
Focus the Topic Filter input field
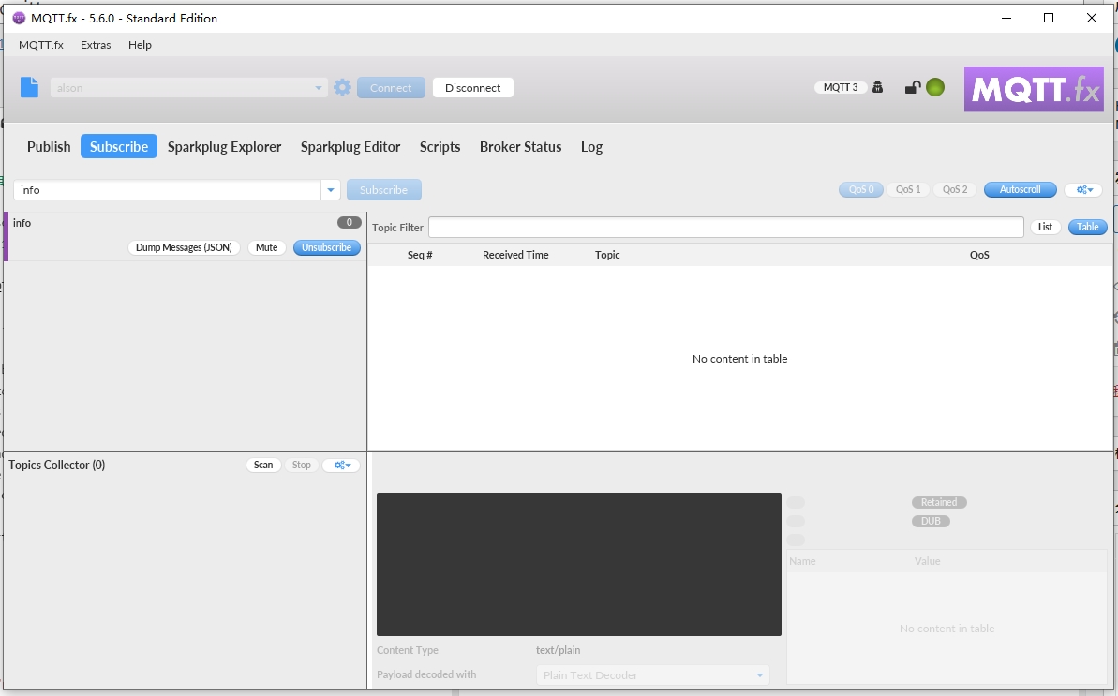tap(726, 228)
